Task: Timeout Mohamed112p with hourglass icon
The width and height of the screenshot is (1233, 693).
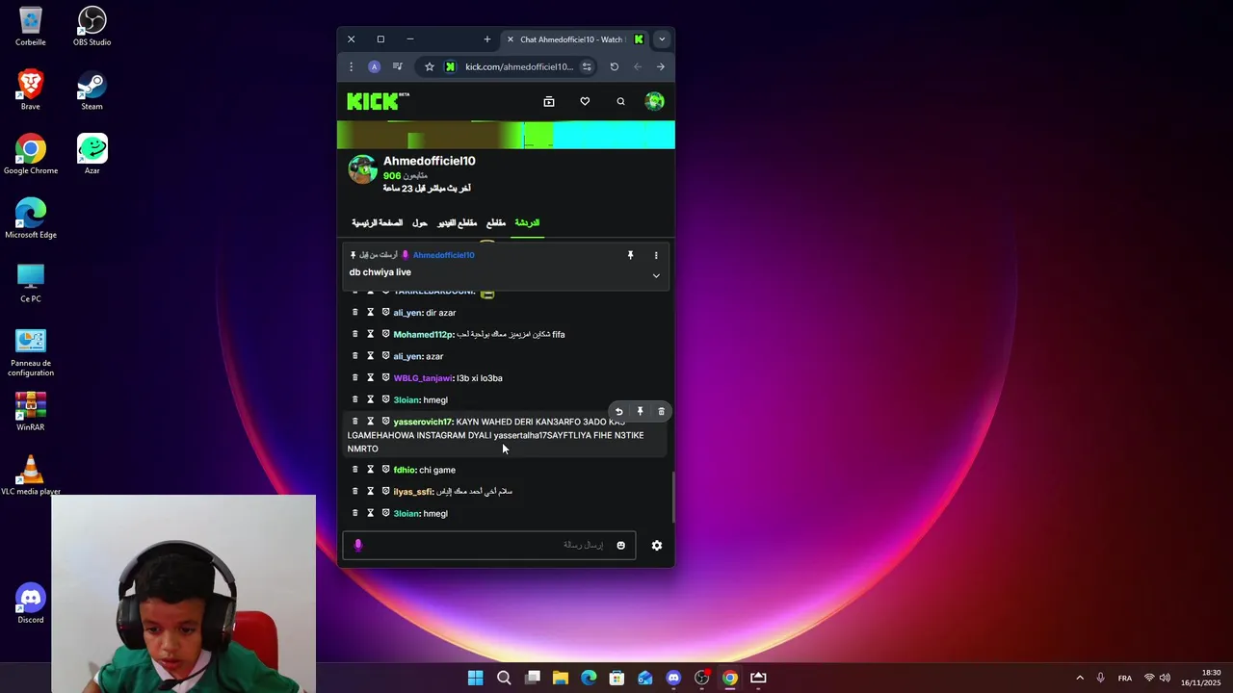Action: coord(370,334)
